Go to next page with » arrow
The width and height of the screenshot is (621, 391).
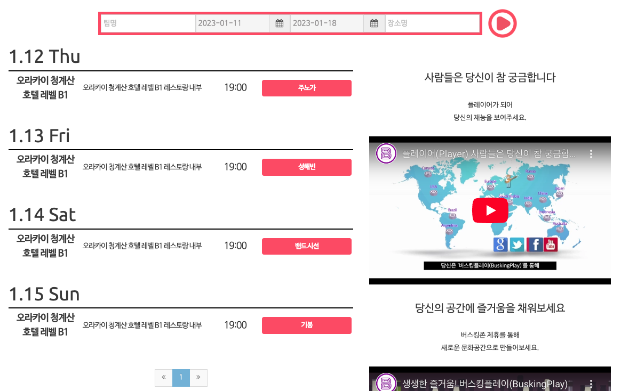point(198,378)
